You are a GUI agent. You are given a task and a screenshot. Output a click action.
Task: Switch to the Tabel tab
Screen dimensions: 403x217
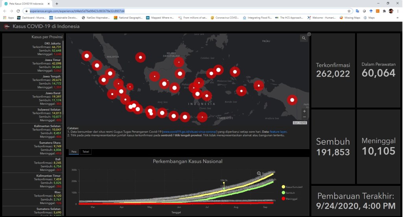click(x=85, y=151)
